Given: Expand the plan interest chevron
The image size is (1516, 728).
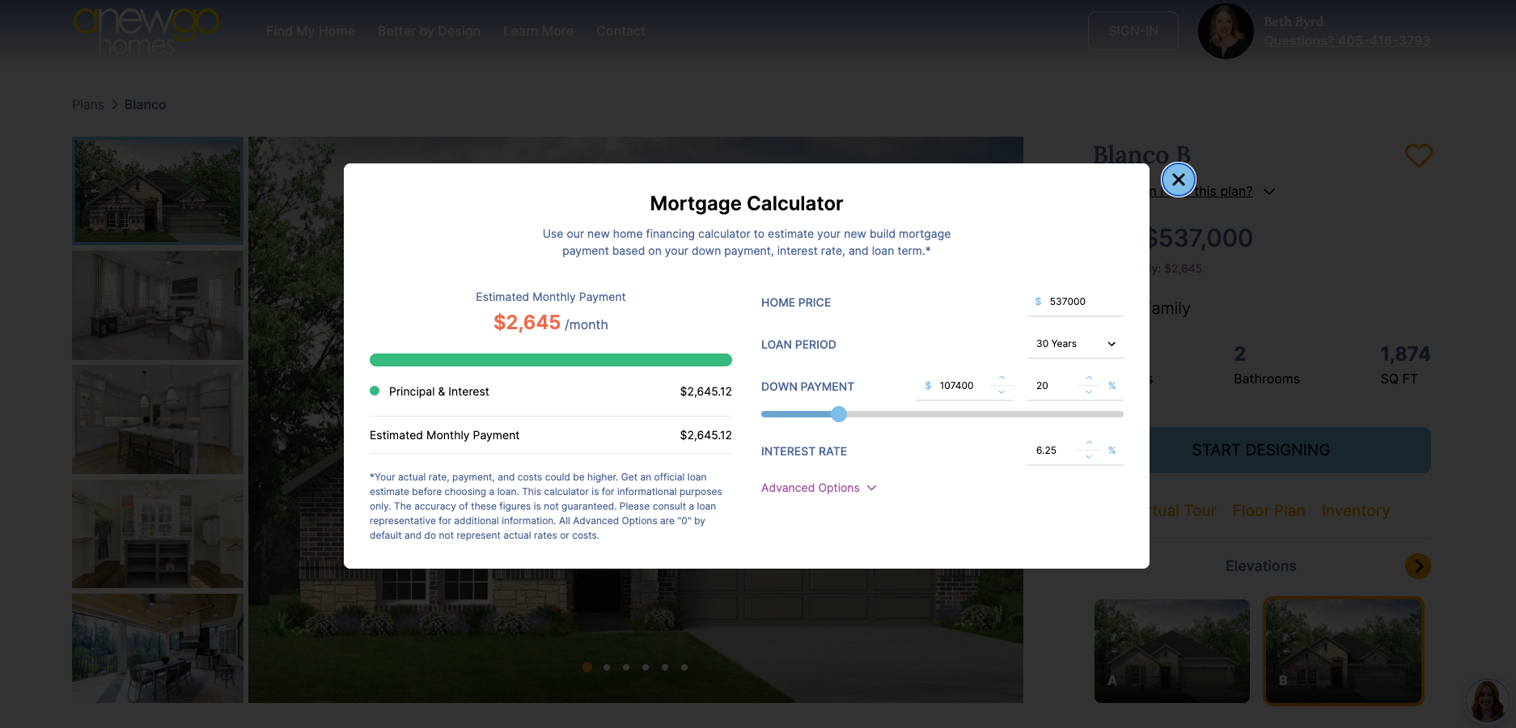Looking at the screenshot, I should (1269, 192).
